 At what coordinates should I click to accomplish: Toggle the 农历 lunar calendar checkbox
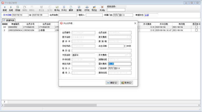pos(126,46)
